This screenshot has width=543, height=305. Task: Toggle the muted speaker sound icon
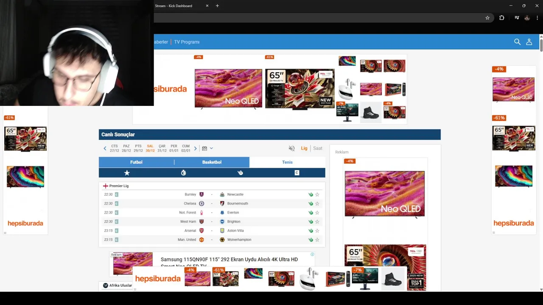tap(291, 148)
